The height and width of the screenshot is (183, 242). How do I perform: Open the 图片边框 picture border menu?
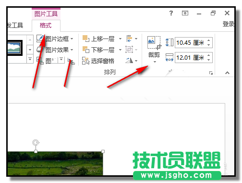59,39
